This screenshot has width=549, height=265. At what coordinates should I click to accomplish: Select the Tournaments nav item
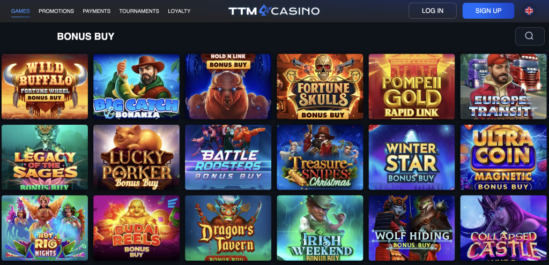pyautogui.click(x=139, y=11)
